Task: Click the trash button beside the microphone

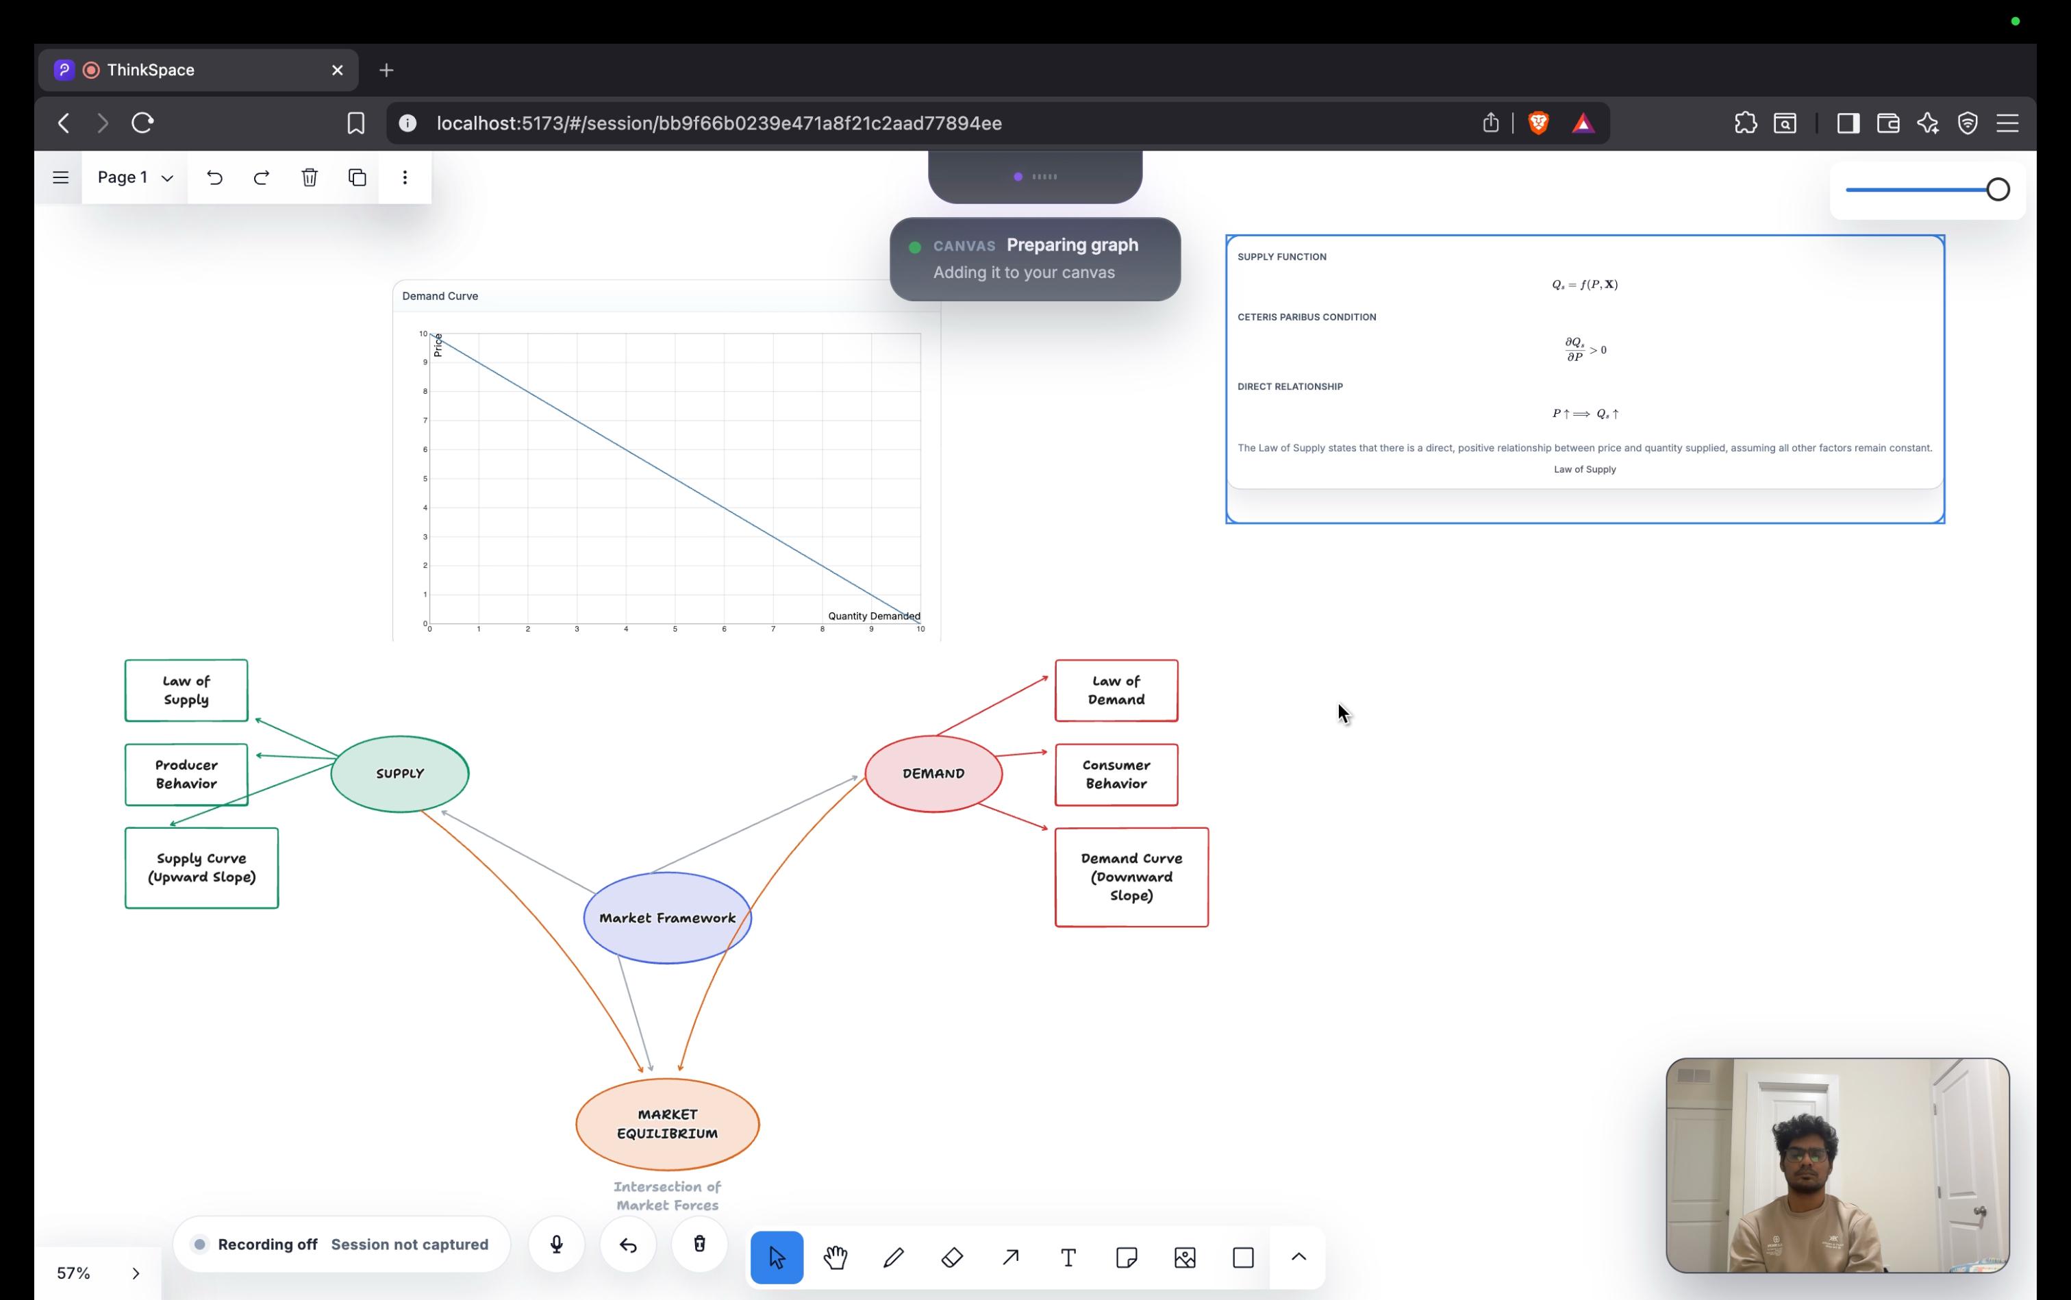Action: [699, 1244]
